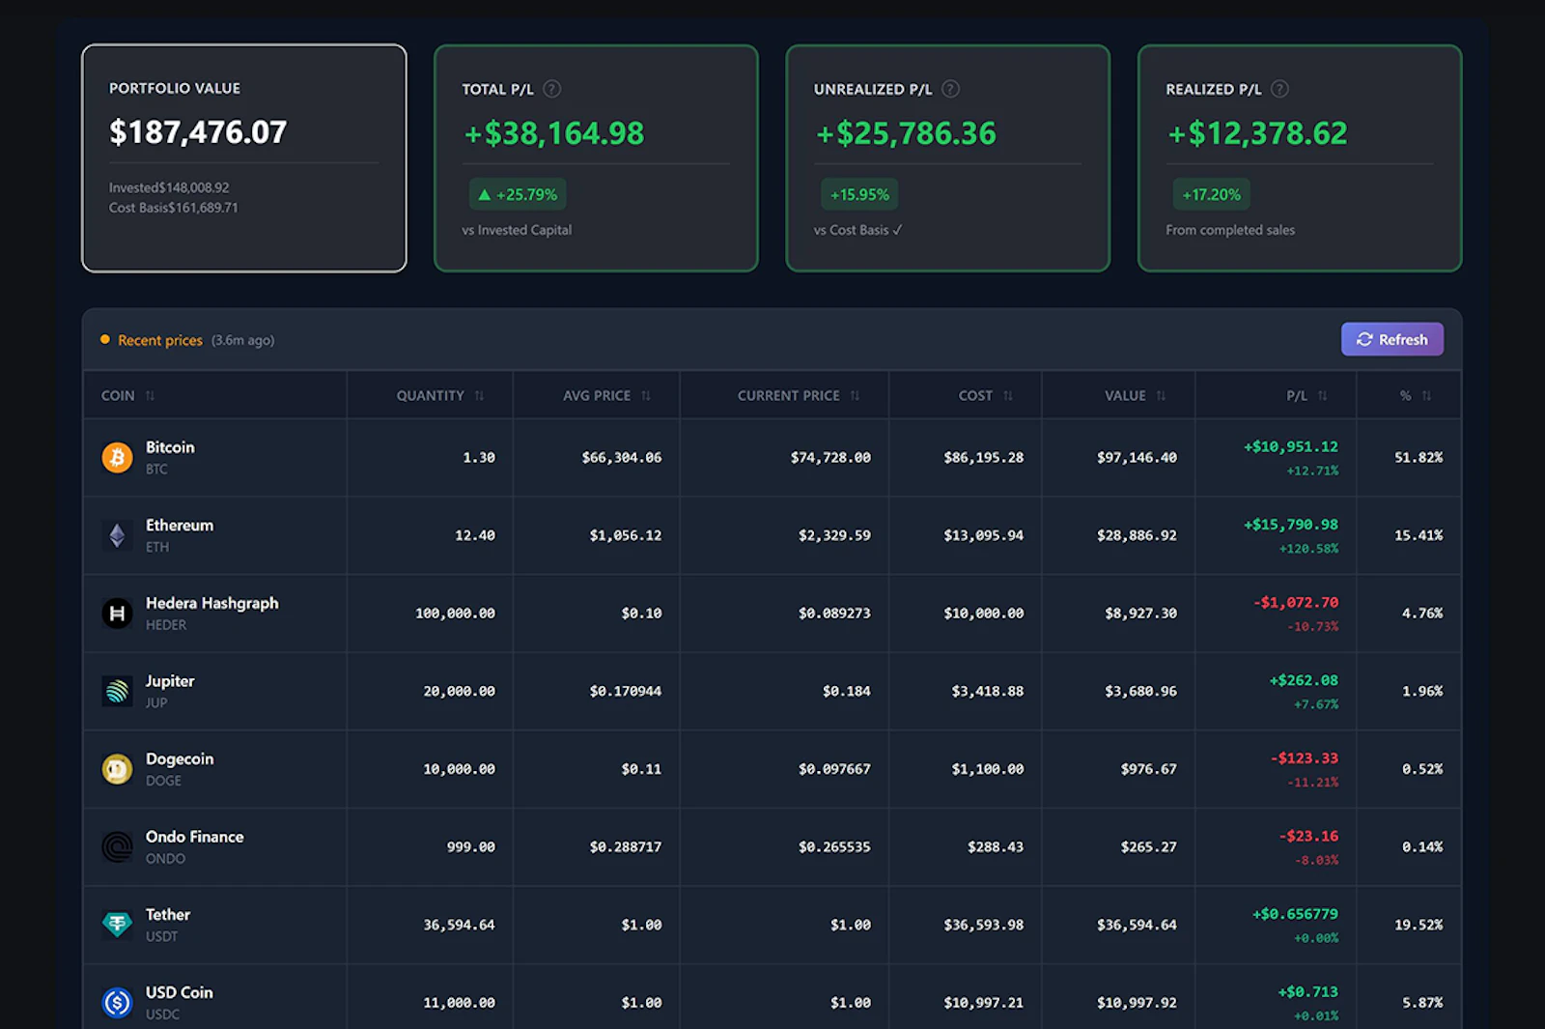This screenshot has height=1029, width=1545.
Task: Click the CURRENT PRICE header label
Action: [x=788, y=395]
